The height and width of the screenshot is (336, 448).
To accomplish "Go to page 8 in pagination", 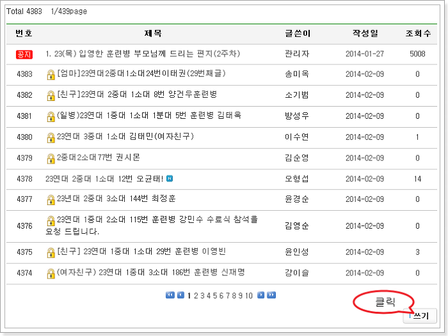I will (234, 296).
